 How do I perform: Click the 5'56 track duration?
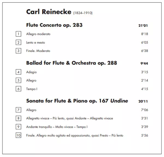point(145,135)
